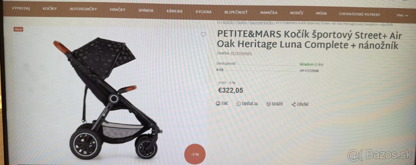This screenshot has width=416, height=165.
Task: Expand the Viac menu dropdown
Action: [x=402, y=15]
